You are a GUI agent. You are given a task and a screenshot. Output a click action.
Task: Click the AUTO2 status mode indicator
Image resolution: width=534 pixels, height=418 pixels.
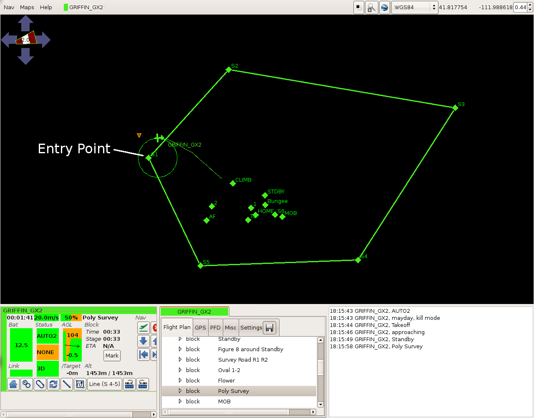click(48, 336)
